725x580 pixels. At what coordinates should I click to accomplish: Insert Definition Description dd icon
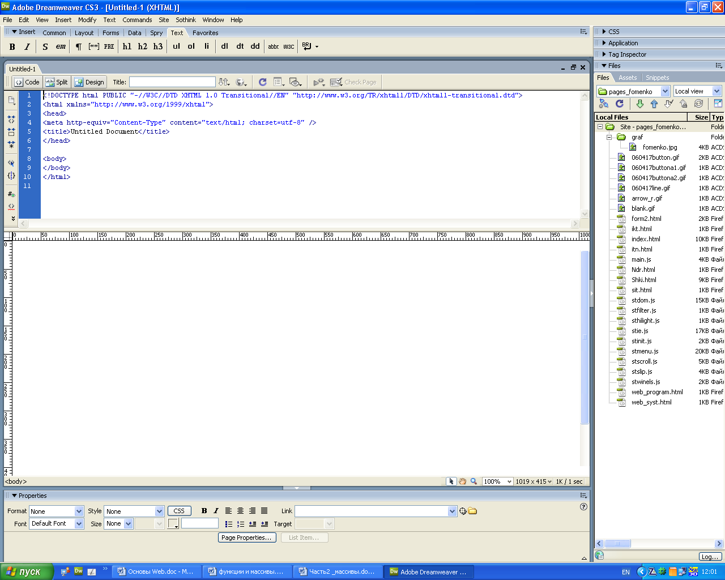click(x=255, y=46)
